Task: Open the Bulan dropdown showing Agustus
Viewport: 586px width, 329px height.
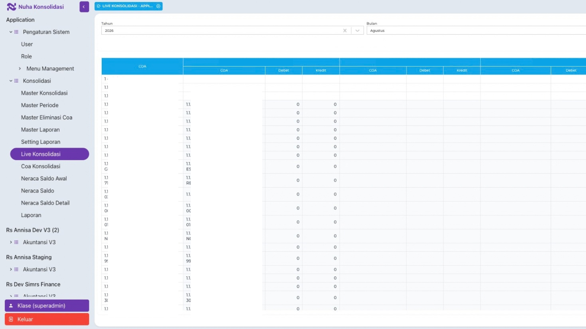Action: coord(476,31)
